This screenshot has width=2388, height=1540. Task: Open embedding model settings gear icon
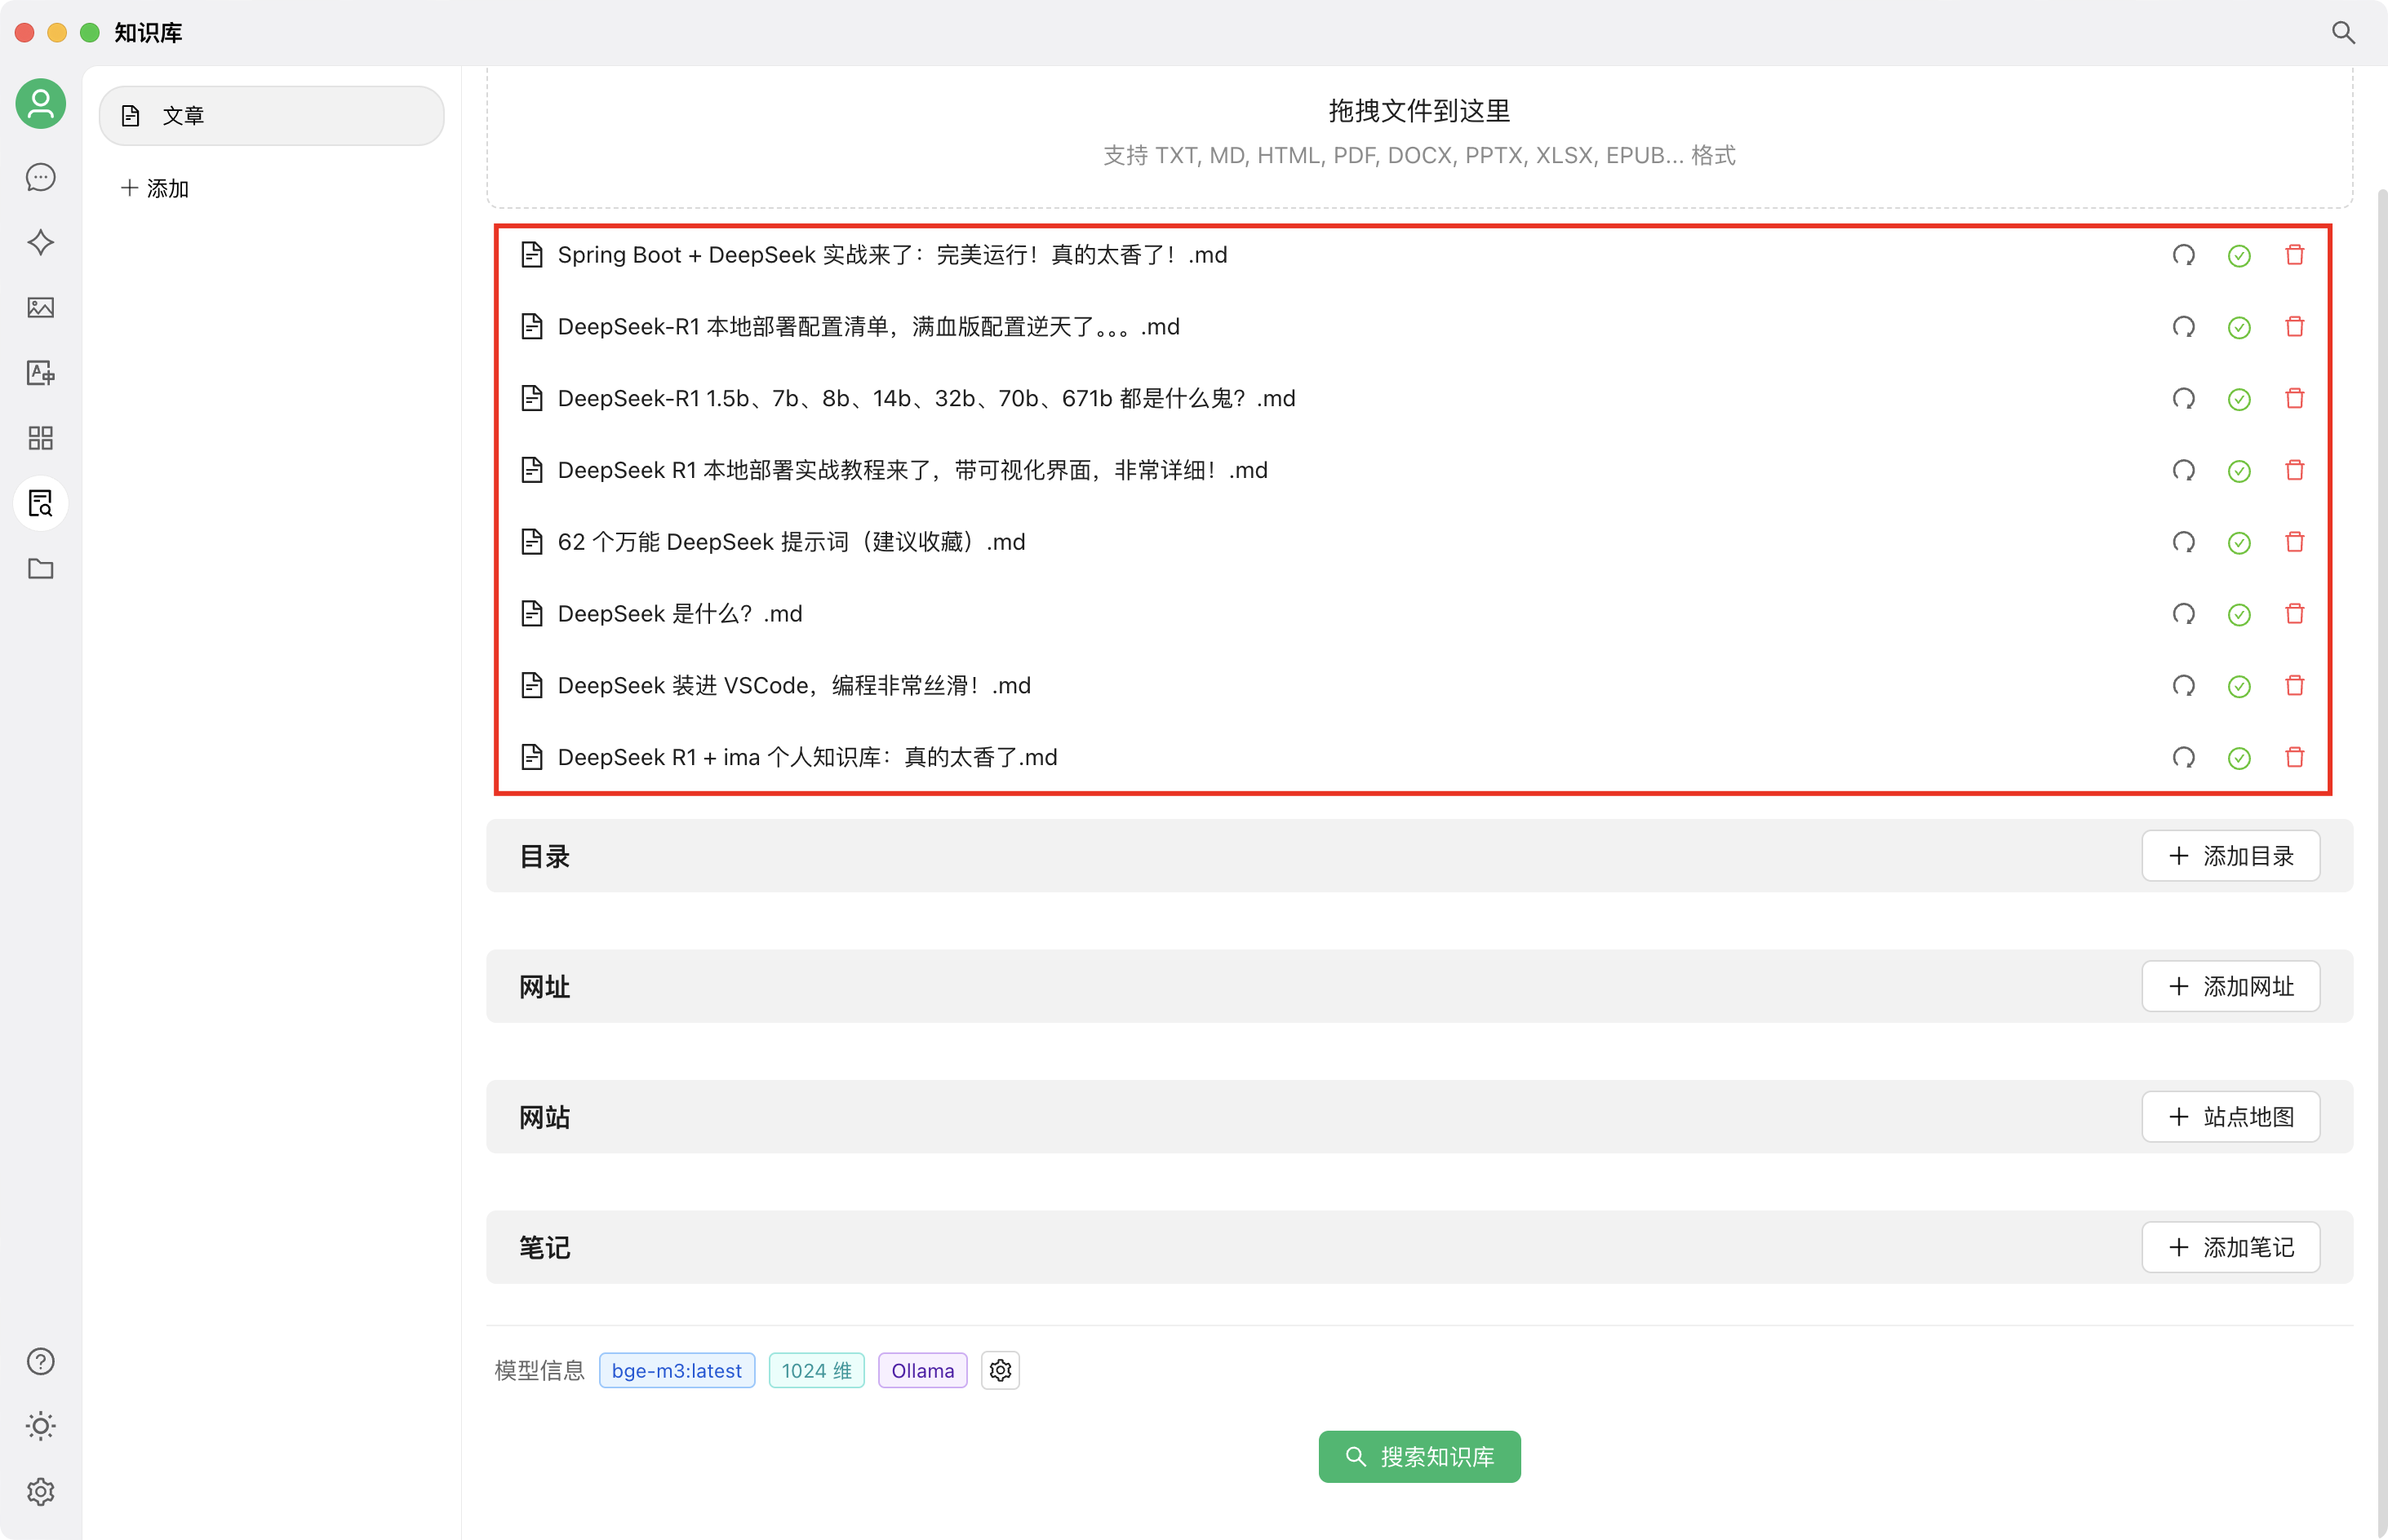pyautogui.click(x=1000, y=1370)
